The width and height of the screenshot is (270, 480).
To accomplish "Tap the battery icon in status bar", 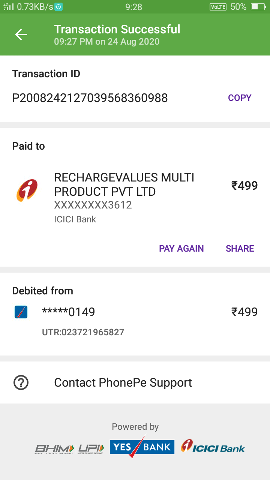I will click(x=257, y=7).
